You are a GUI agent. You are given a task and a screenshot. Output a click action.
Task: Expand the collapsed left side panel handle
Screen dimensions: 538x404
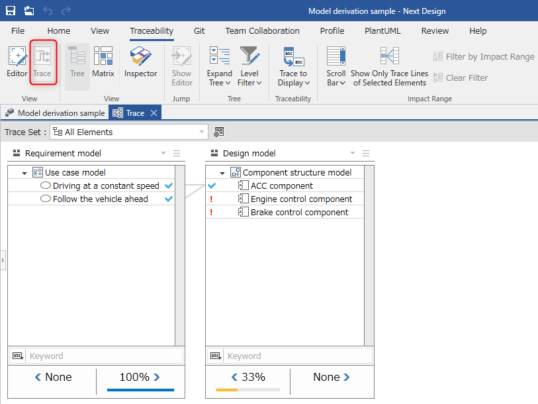3,260
